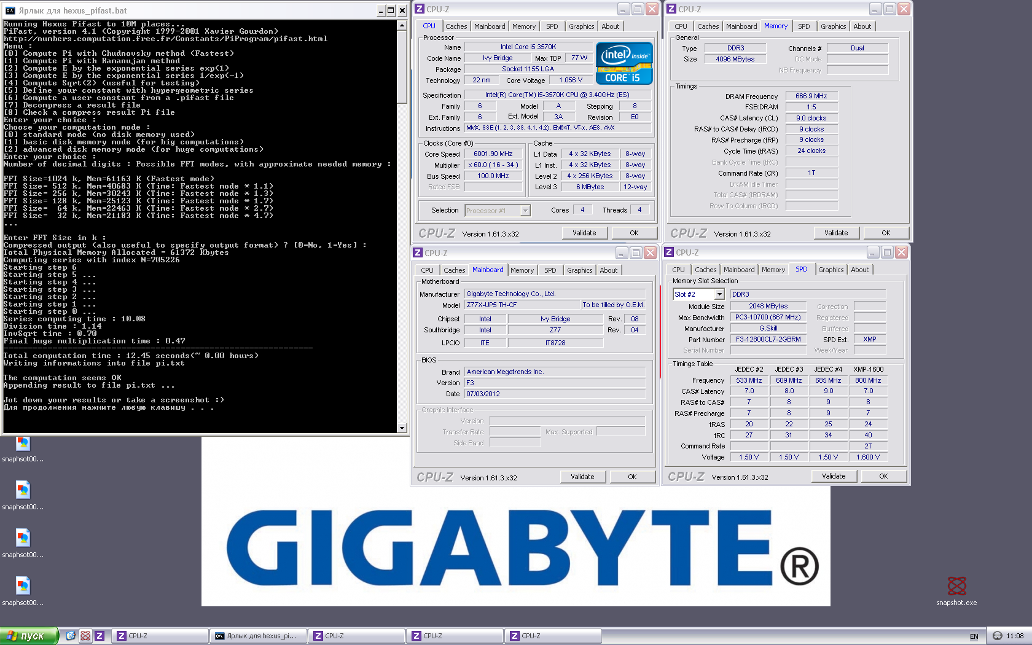
Task: Click the 6 MBytes Level 3 cache value
Action: [590, 187]
